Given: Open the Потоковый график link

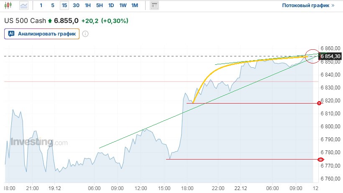Looking at the screenshot, I should point(305,5).
